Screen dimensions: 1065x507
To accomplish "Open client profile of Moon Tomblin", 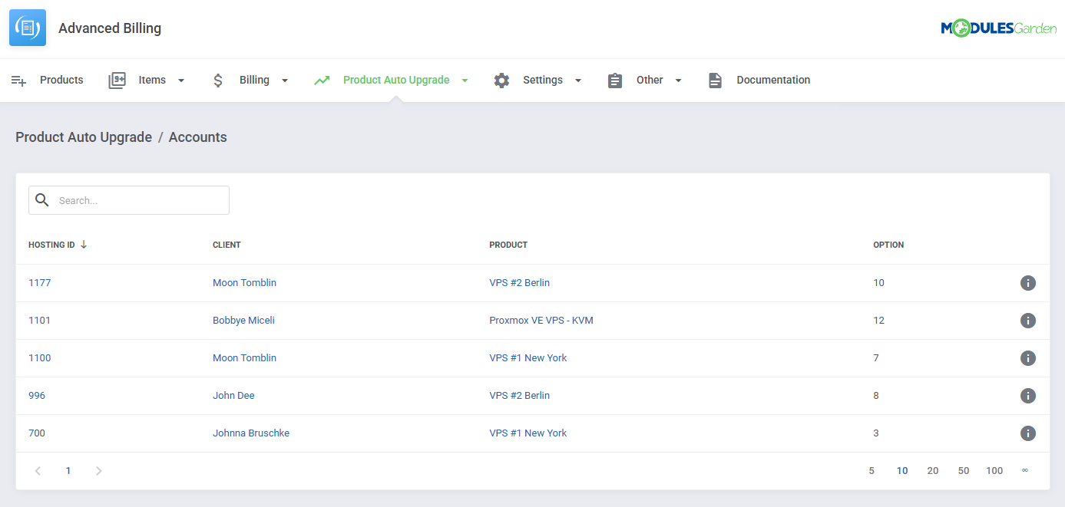I will tap(244, 282).
